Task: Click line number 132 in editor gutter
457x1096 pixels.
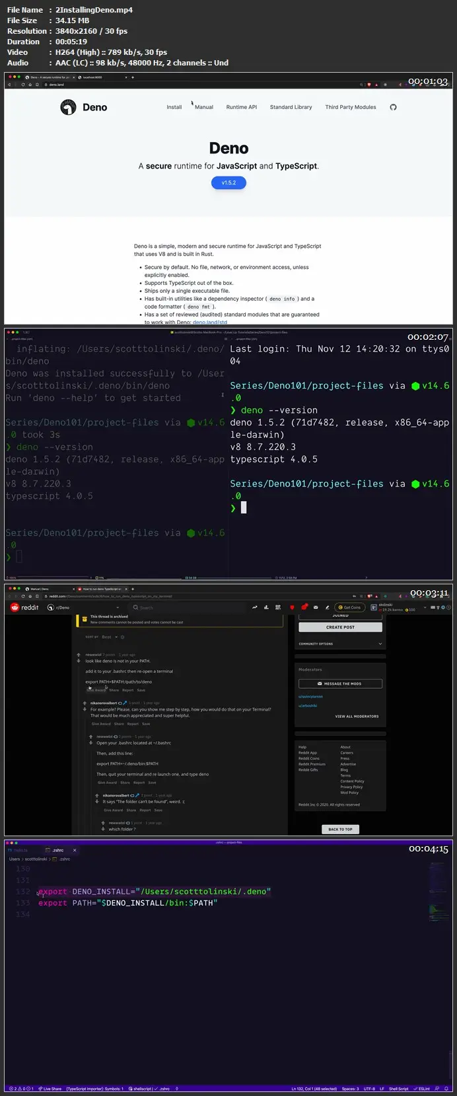Action: tap(23, 892)
